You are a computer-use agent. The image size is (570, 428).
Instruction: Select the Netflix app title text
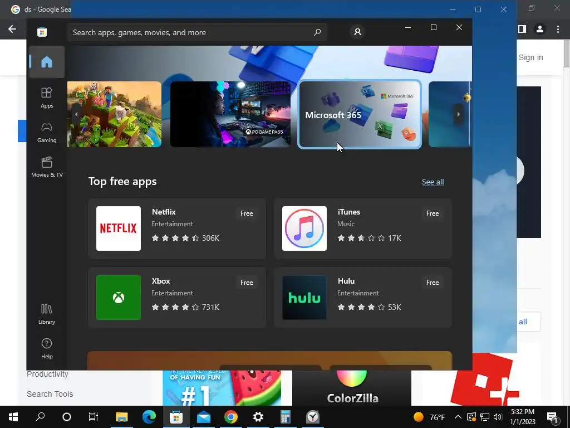(164, 212)
